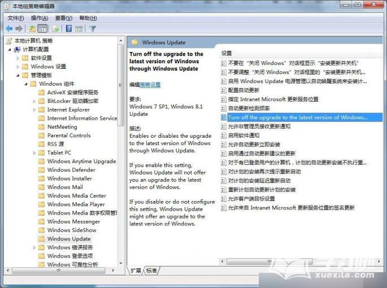Click the blue Help question mark icon
The image size is (387, 288).
(x=69, y=28)
